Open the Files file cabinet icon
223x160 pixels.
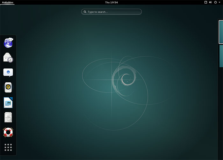click(8, 117)
